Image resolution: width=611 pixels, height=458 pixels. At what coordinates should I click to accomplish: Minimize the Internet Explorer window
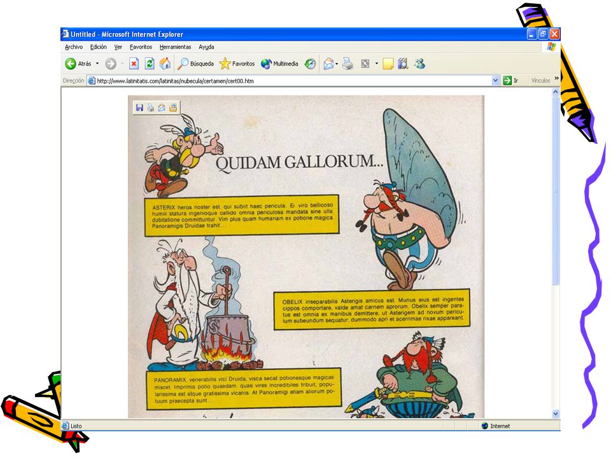[532, 34]
